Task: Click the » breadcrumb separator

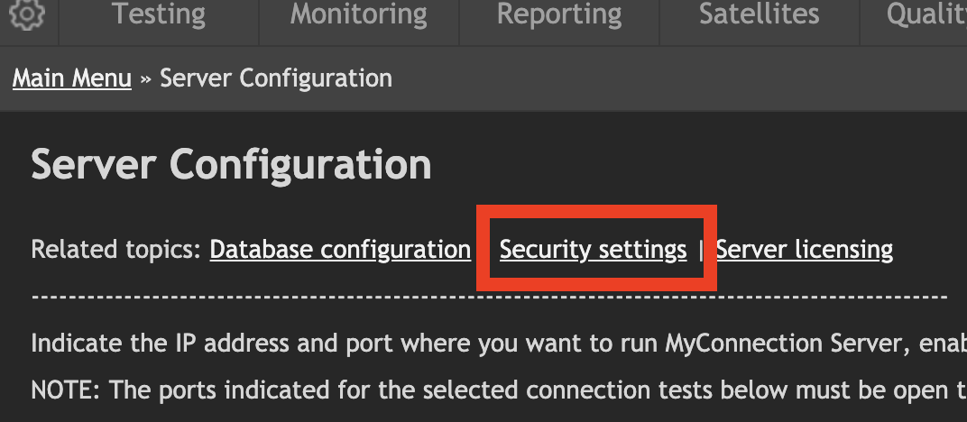Action: point(145,79)
